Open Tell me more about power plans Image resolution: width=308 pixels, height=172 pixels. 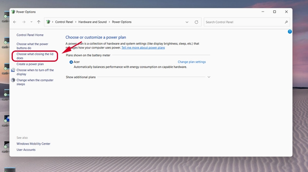(x=143, y=48)
